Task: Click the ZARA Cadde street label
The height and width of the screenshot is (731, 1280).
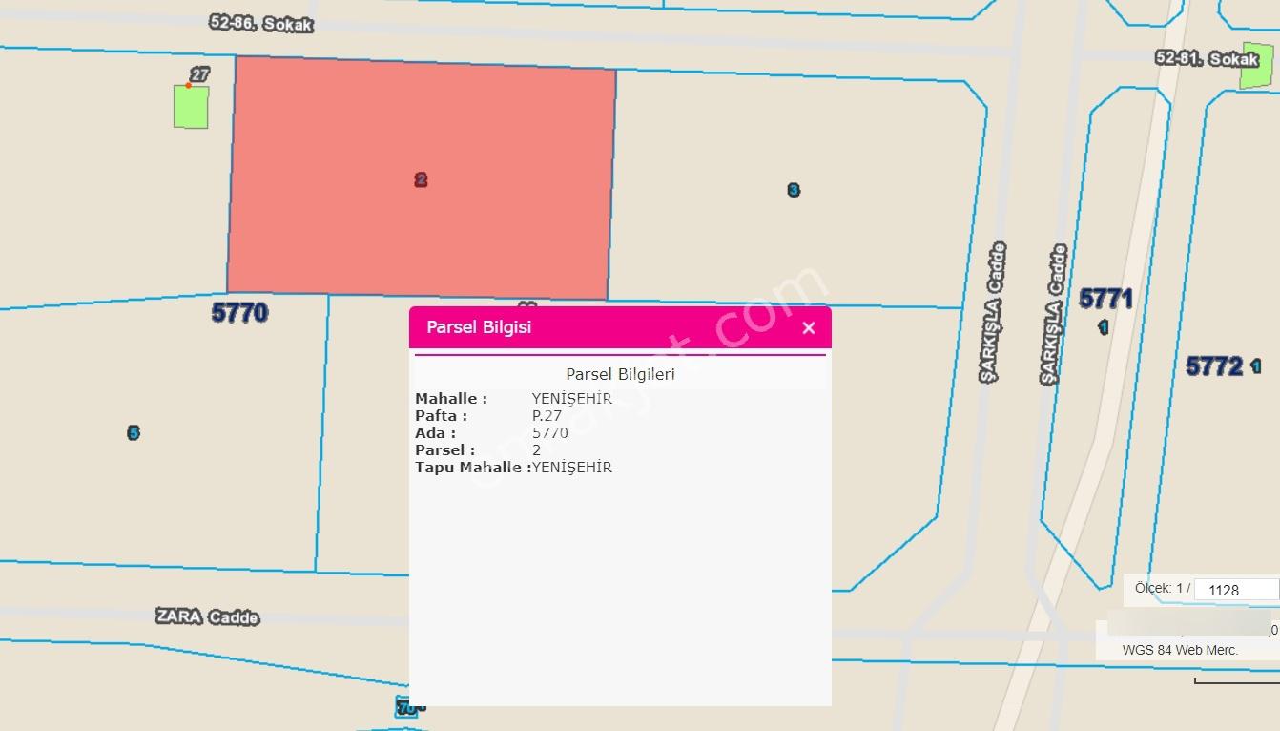Action: 207,617
